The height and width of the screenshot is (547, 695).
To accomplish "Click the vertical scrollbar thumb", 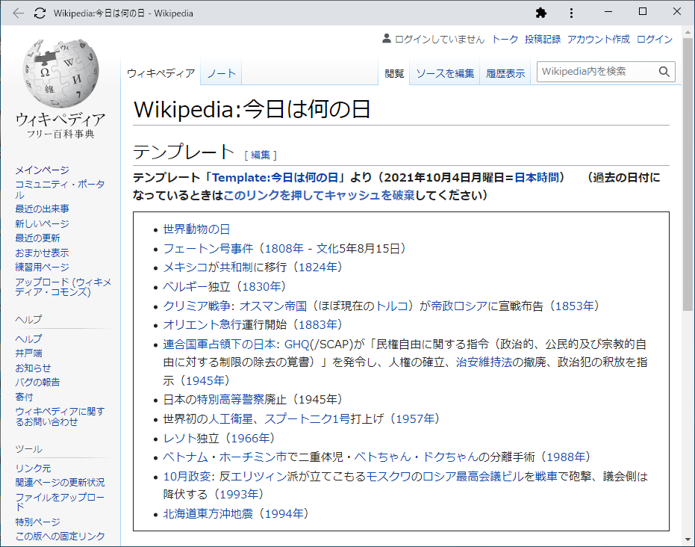I will pos(688,174).
